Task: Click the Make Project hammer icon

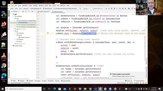Action: (x=80, y=9)
